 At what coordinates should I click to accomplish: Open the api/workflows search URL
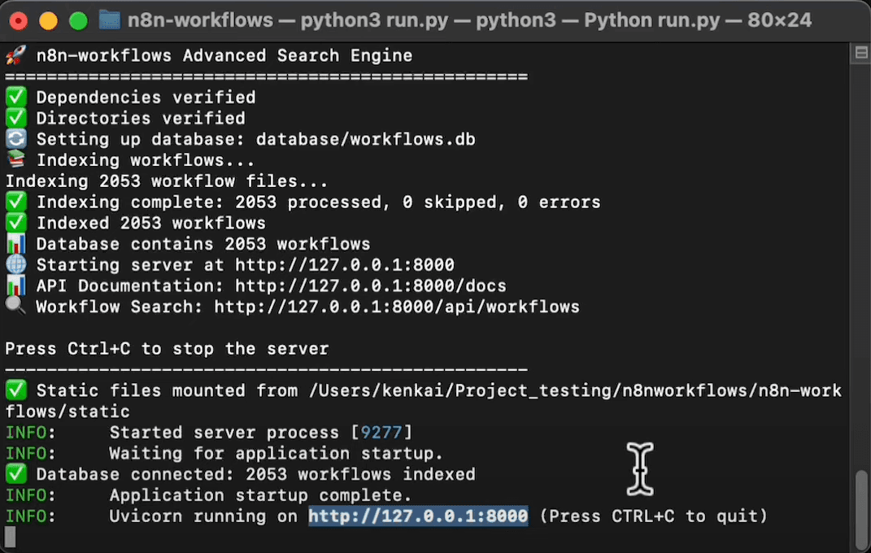pos(397,307)
